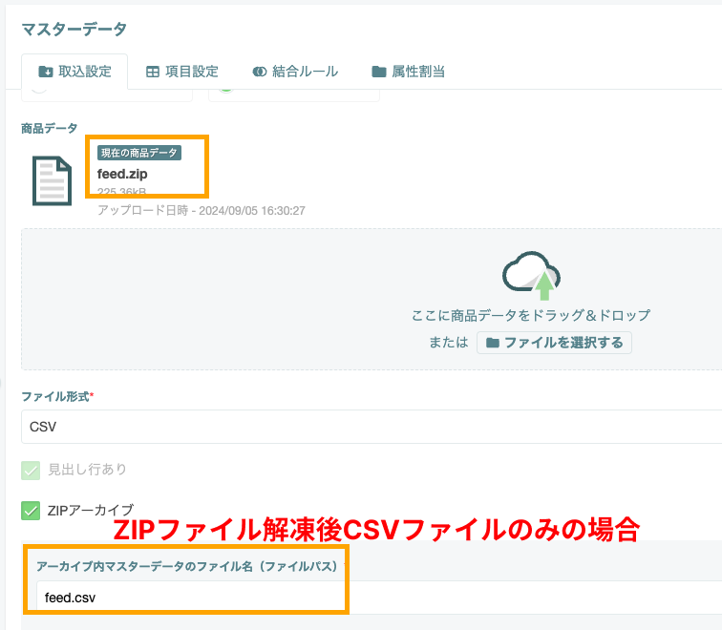Click the cloud upload icon in drop zone
The width and height of the screenshot is (722, 630).
(x=531, y=276)
